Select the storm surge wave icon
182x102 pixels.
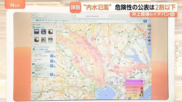point(51,32)
